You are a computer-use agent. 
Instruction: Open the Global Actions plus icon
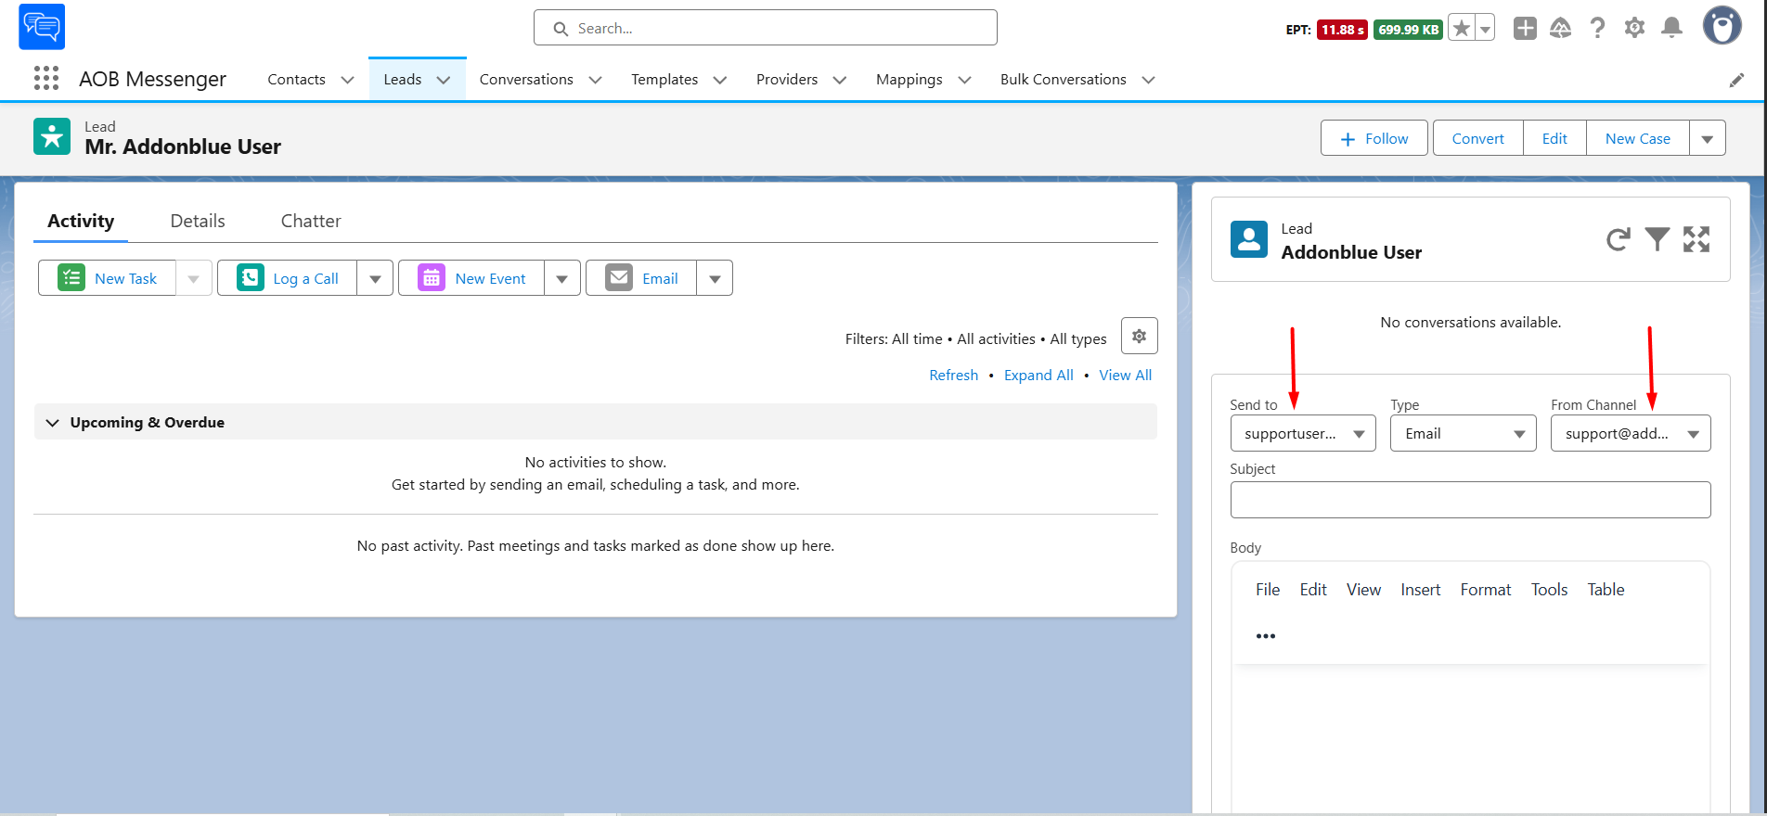coord(1525,29)
